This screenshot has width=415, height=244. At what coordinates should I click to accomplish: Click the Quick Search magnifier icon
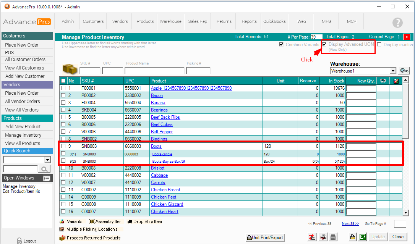click(45, 169)
